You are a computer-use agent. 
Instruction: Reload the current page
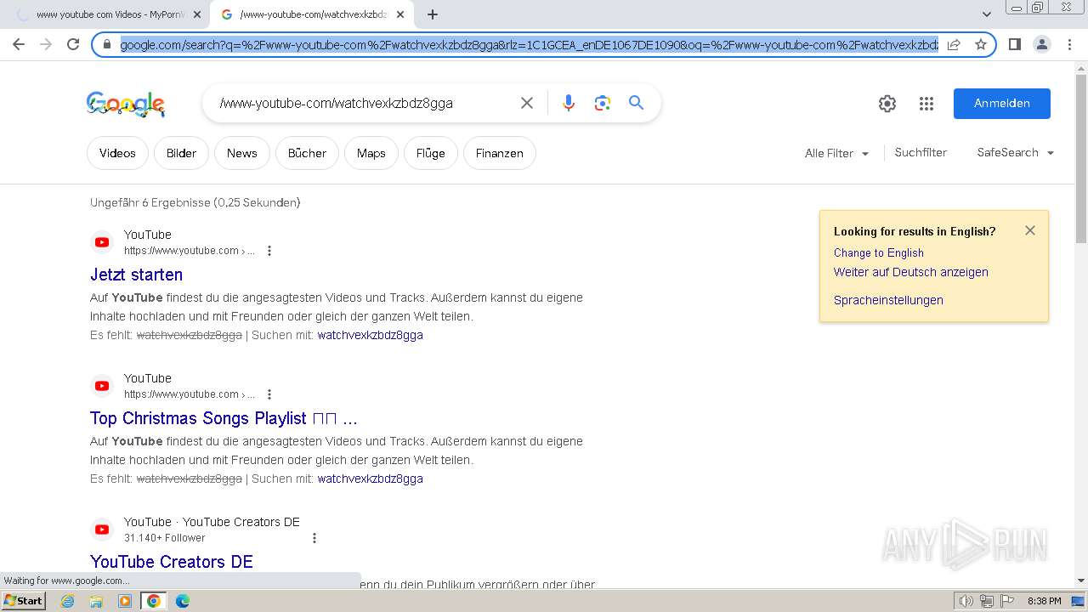(73, 44)
